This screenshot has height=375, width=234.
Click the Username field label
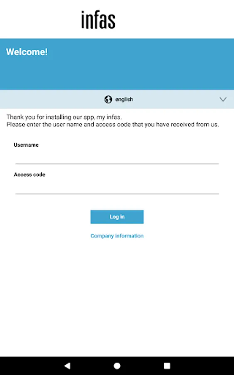pos(26,145)
